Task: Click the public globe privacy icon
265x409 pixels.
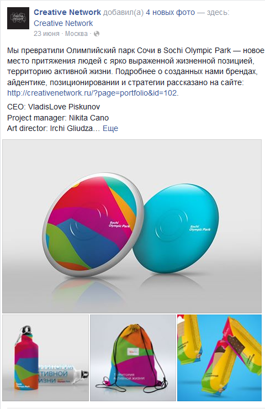Action: point(97,34)
